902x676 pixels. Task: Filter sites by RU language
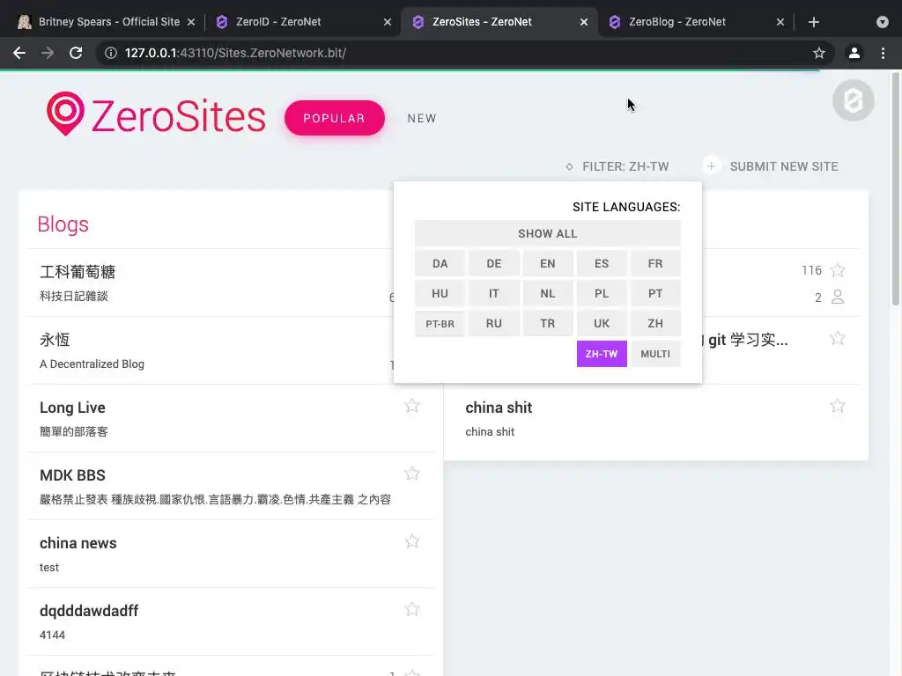point(493,324)
